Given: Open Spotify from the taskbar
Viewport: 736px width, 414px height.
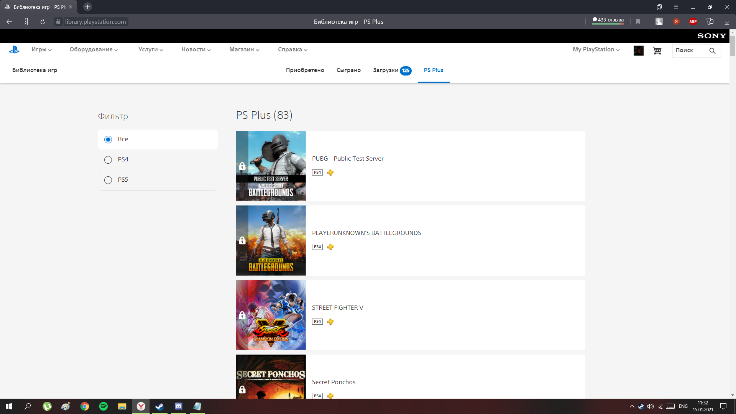Looking at the screenshot, I should (103, 406).
